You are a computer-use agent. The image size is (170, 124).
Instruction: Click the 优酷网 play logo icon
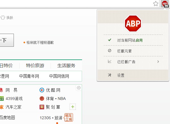[x=42, y=90]
